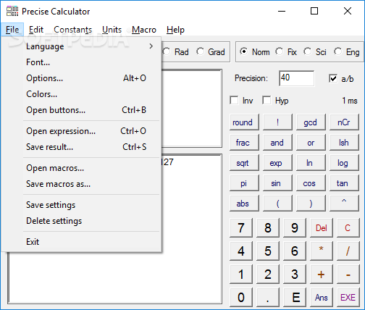
Task: Execute calculation with EXE button
Action: [348, 297]
